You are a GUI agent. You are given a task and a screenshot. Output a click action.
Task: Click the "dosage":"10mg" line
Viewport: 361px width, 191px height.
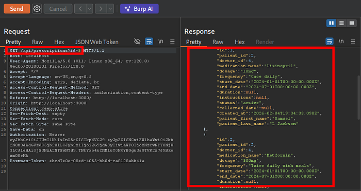pos(238,71)
